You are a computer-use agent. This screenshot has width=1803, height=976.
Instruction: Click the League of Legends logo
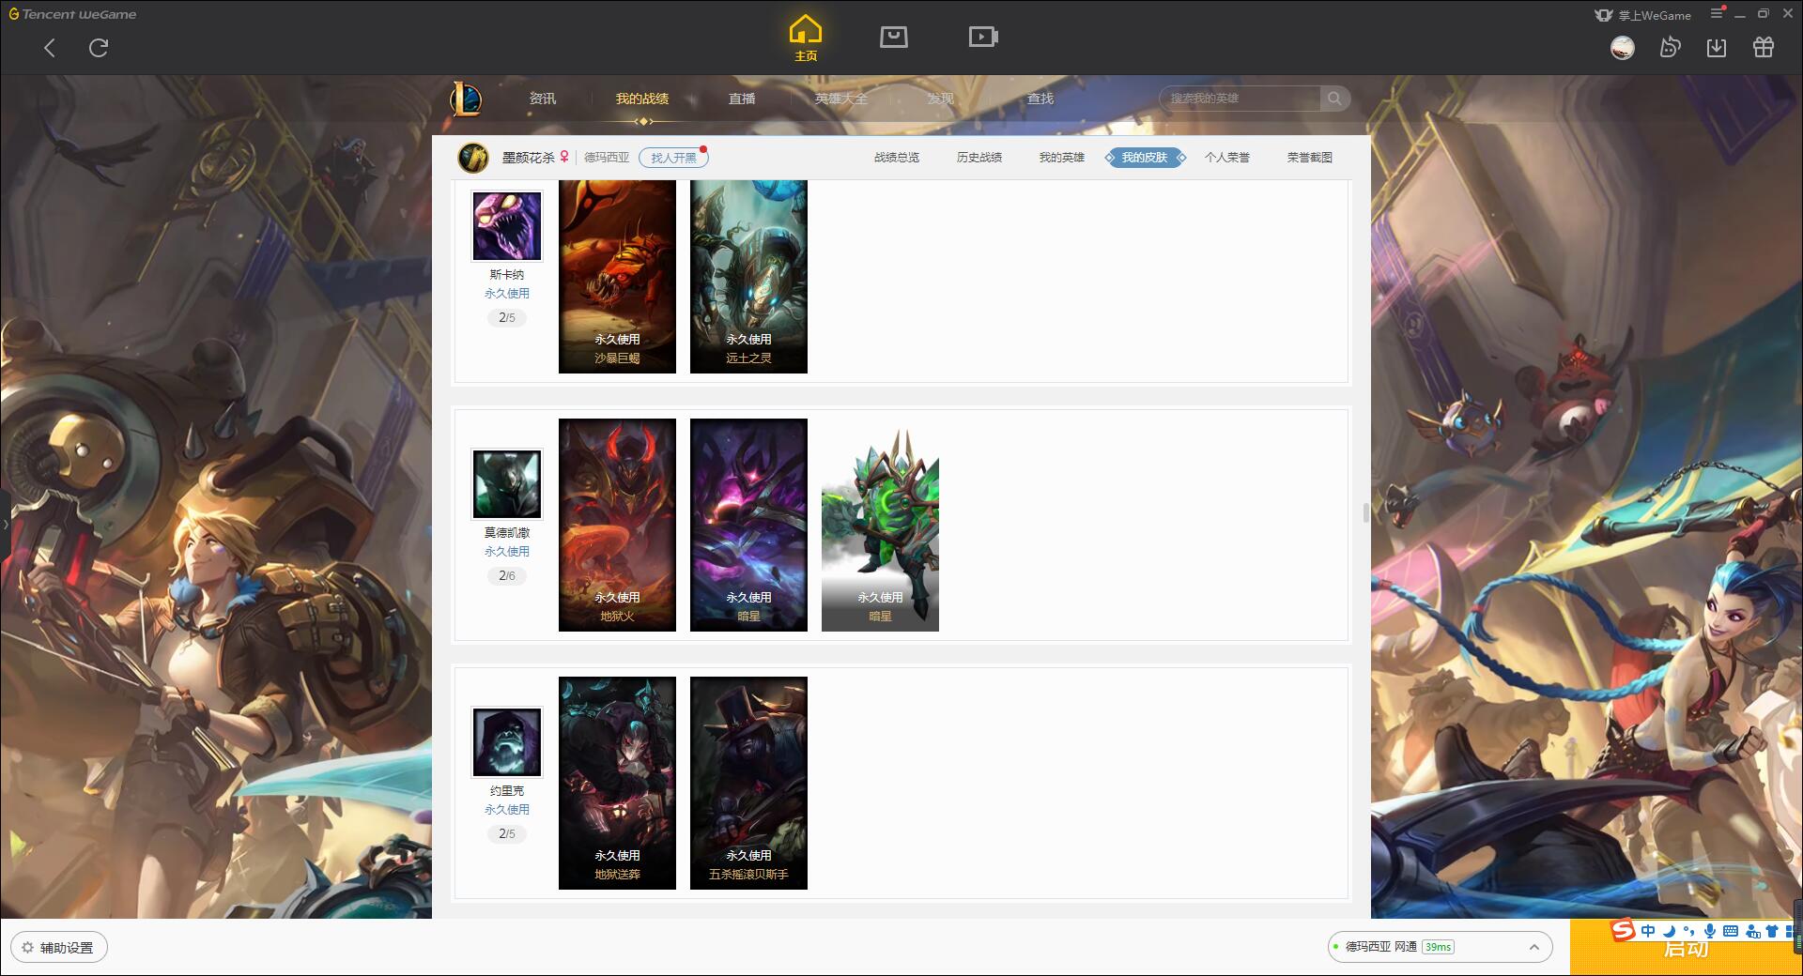pos(466,99)
